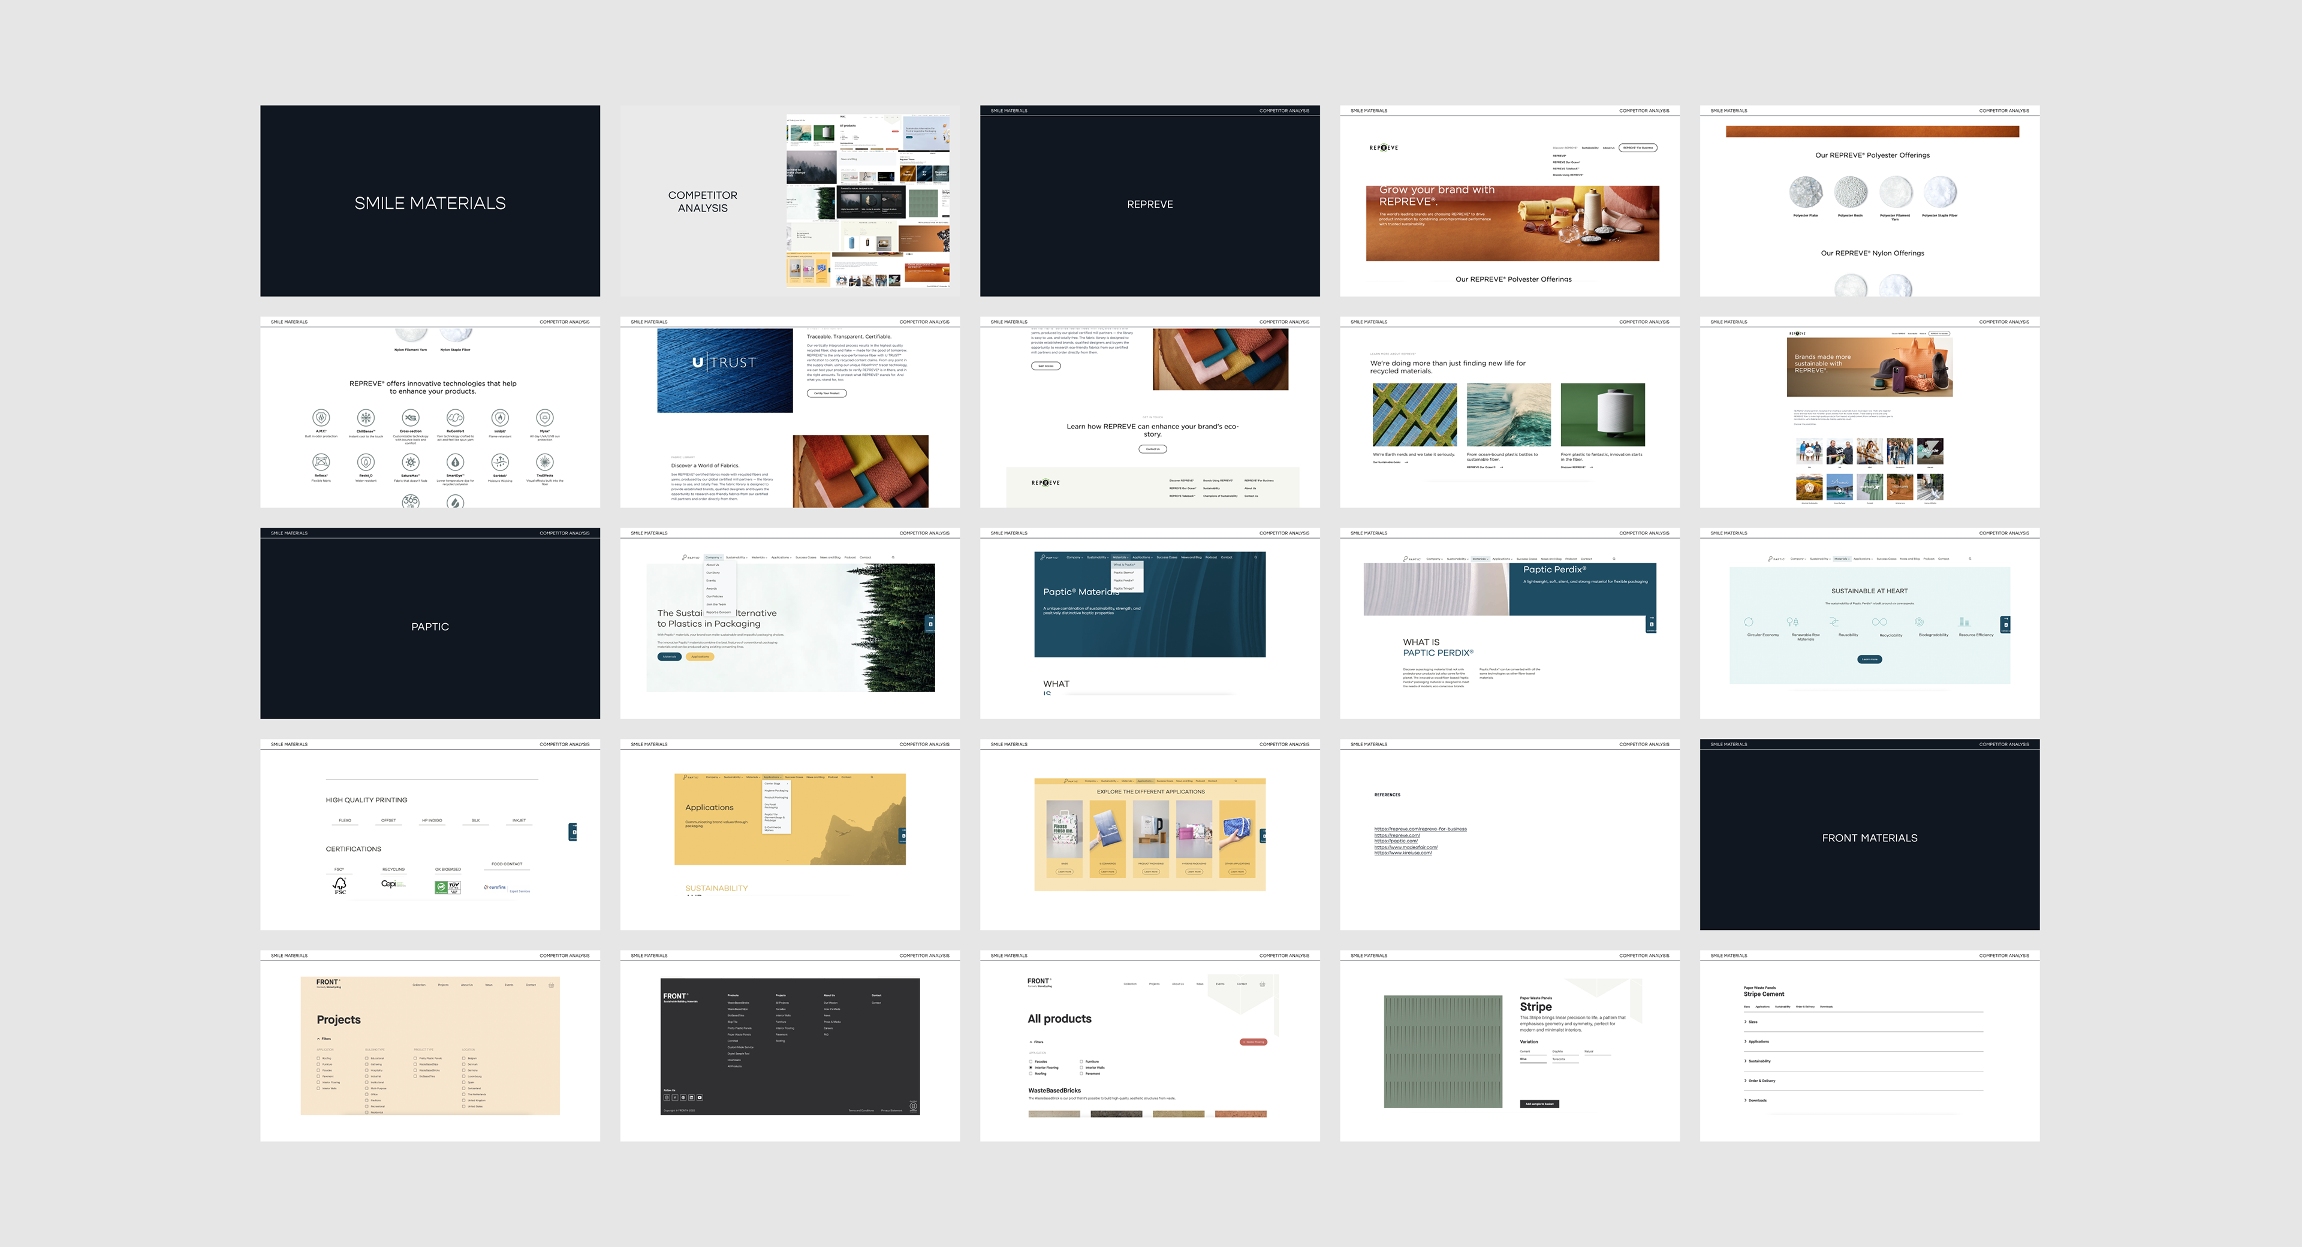Click the Biodegradability icon
The image size is (2302, 1247).
click(1918, 622)
